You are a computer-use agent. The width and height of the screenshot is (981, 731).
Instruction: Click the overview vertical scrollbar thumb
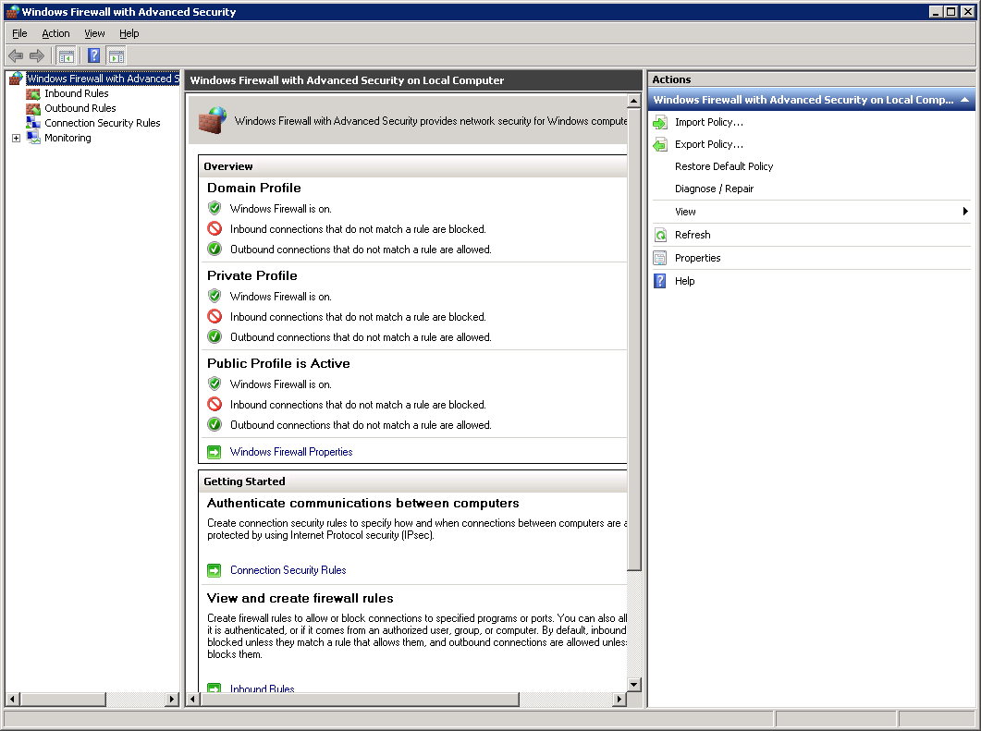click(x=633, y=338)
